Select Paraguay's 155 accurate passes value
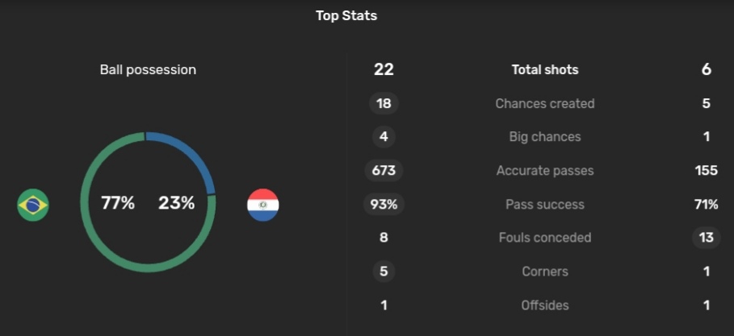 coord(706,171)
